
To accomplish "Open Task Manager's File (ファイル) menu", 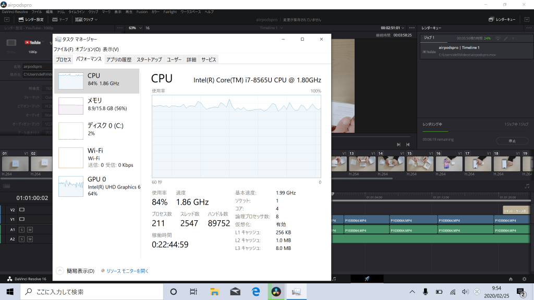I will pyautogui.click(x=63, y=49).
